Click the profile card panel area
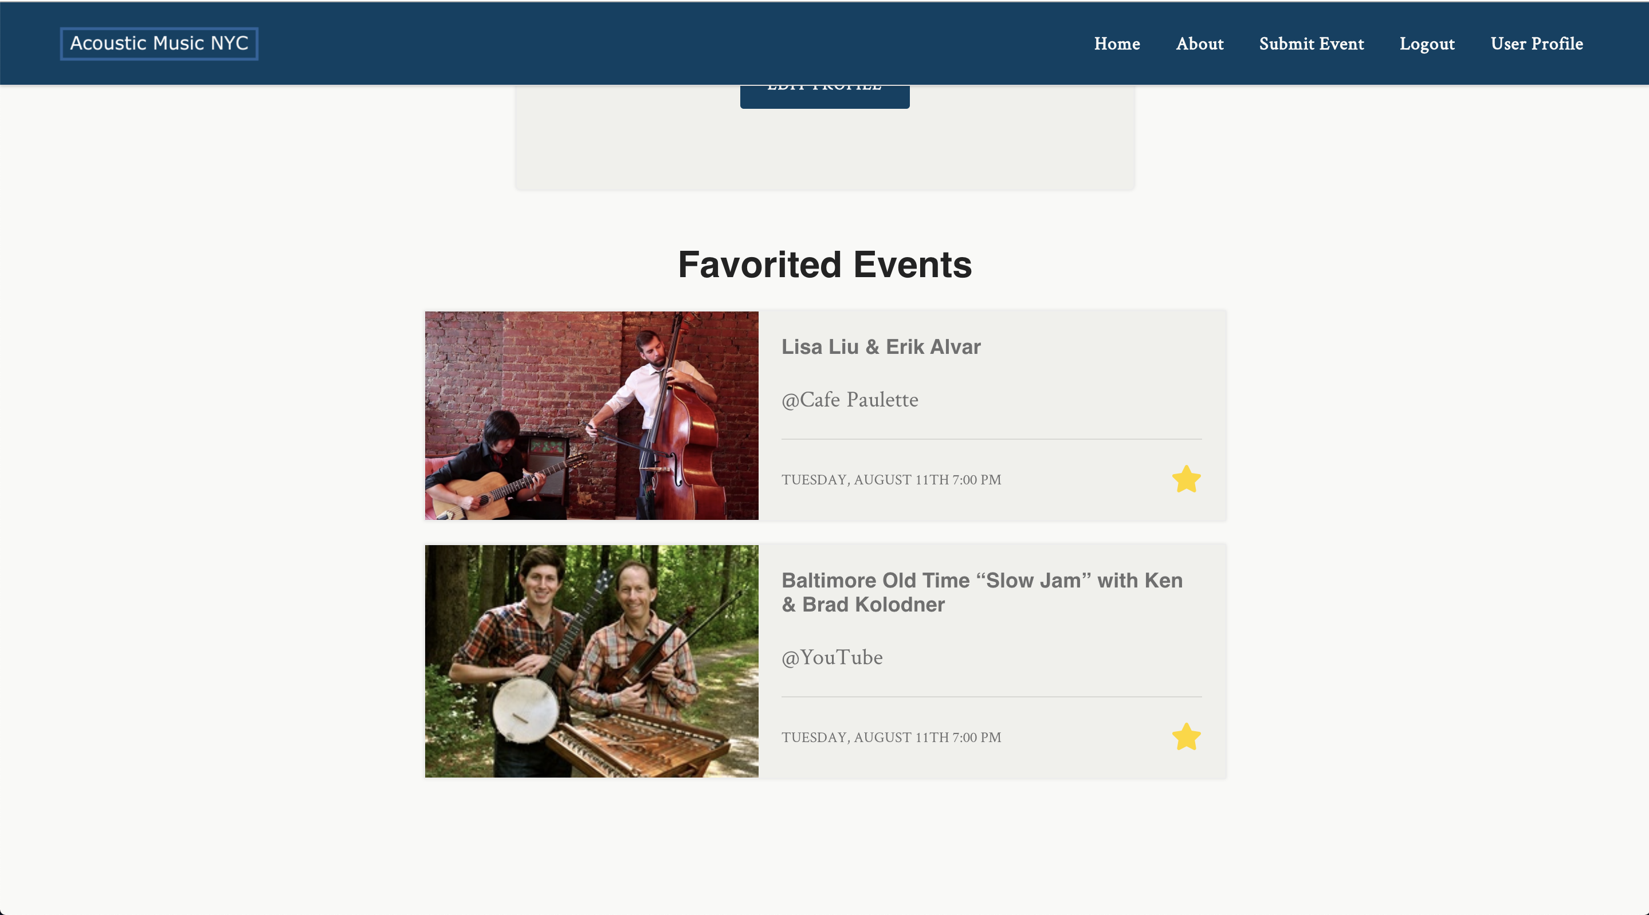 [824, 148]
